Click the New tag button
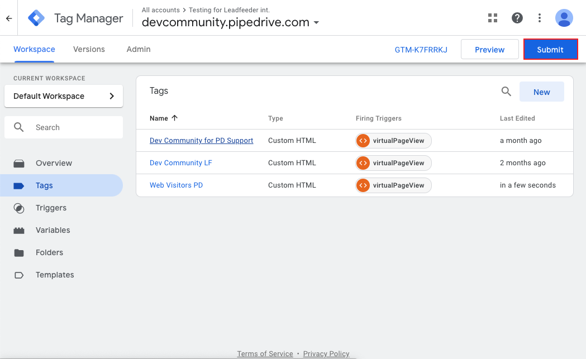 tap(541, 92)
